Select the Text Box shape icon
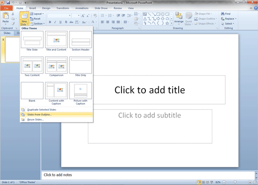258x185 pixels. click(145, 14)
